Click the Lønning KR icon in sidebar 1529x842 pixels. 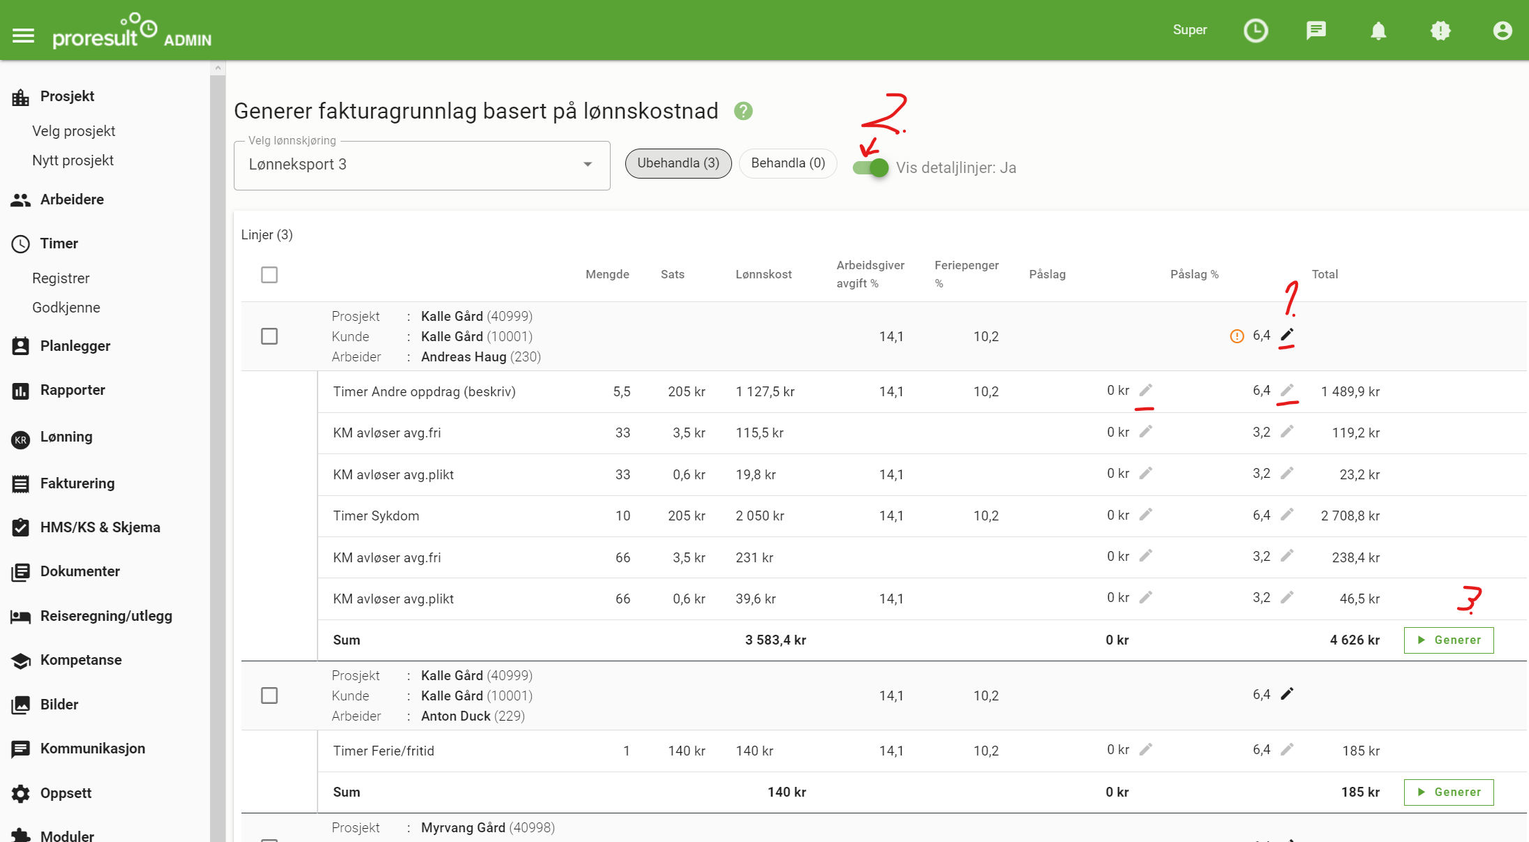tap(21, 439)
